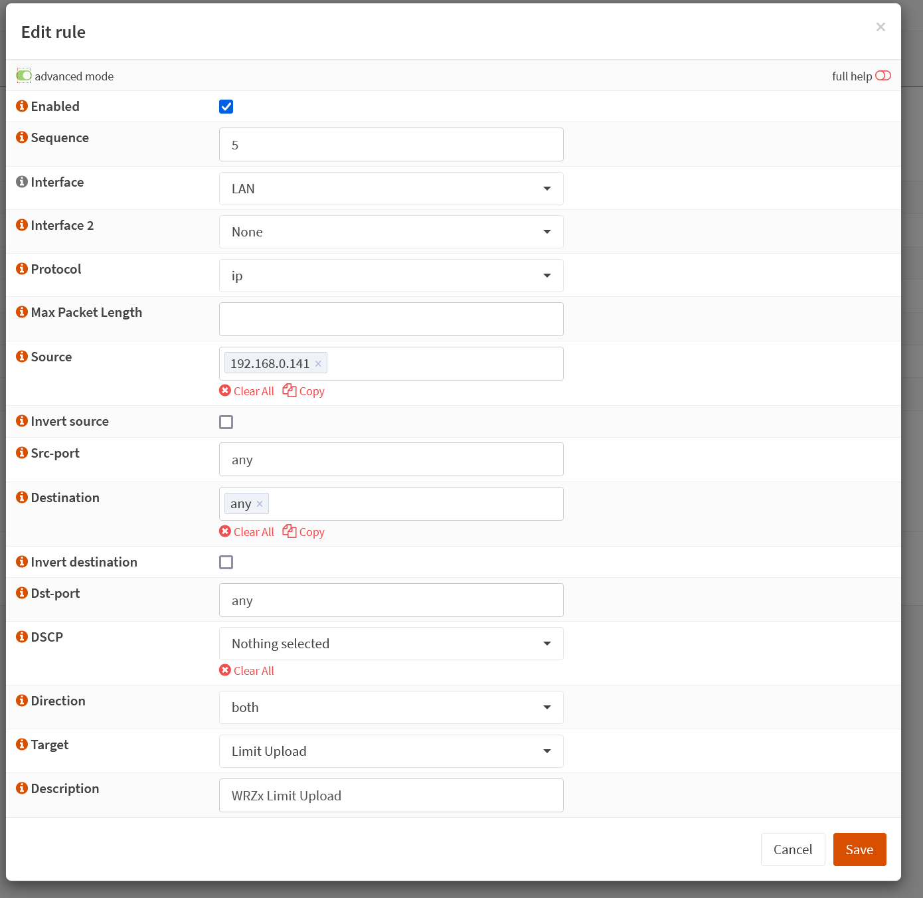Screen dimensions: 923x898
Task: Click the info icon beside Invert destination
Action: click(22, 562)
